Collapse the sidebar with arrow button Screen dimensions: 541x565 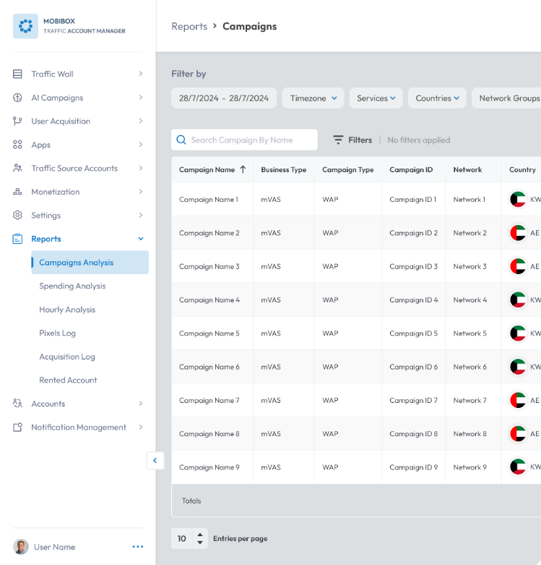coord(155,461)
